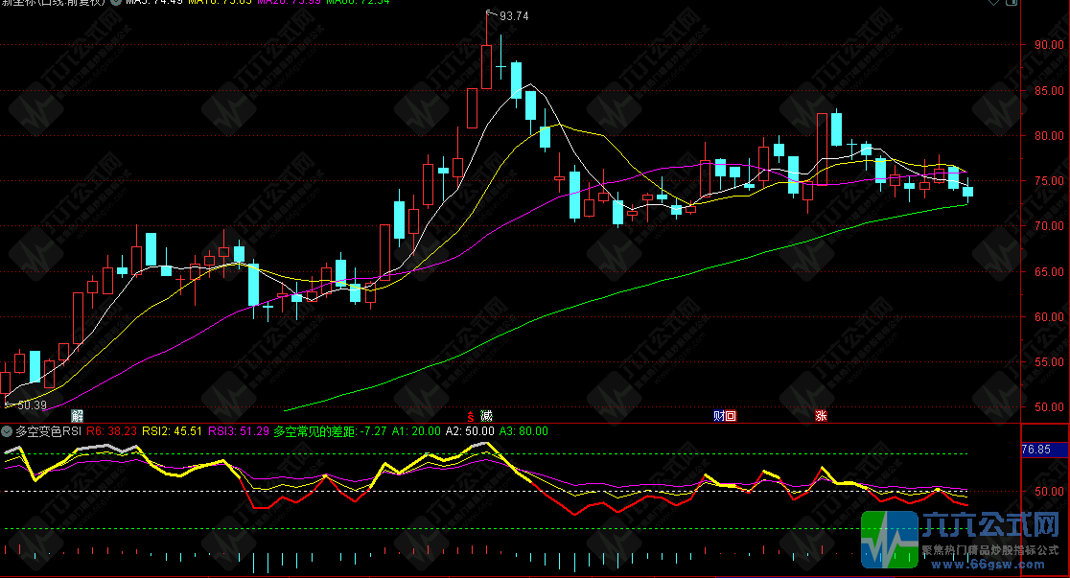The height and width of the screenshot is (578, 1070).
Task: Click the 93.74 high price label
Action: (x=514, y=15)
